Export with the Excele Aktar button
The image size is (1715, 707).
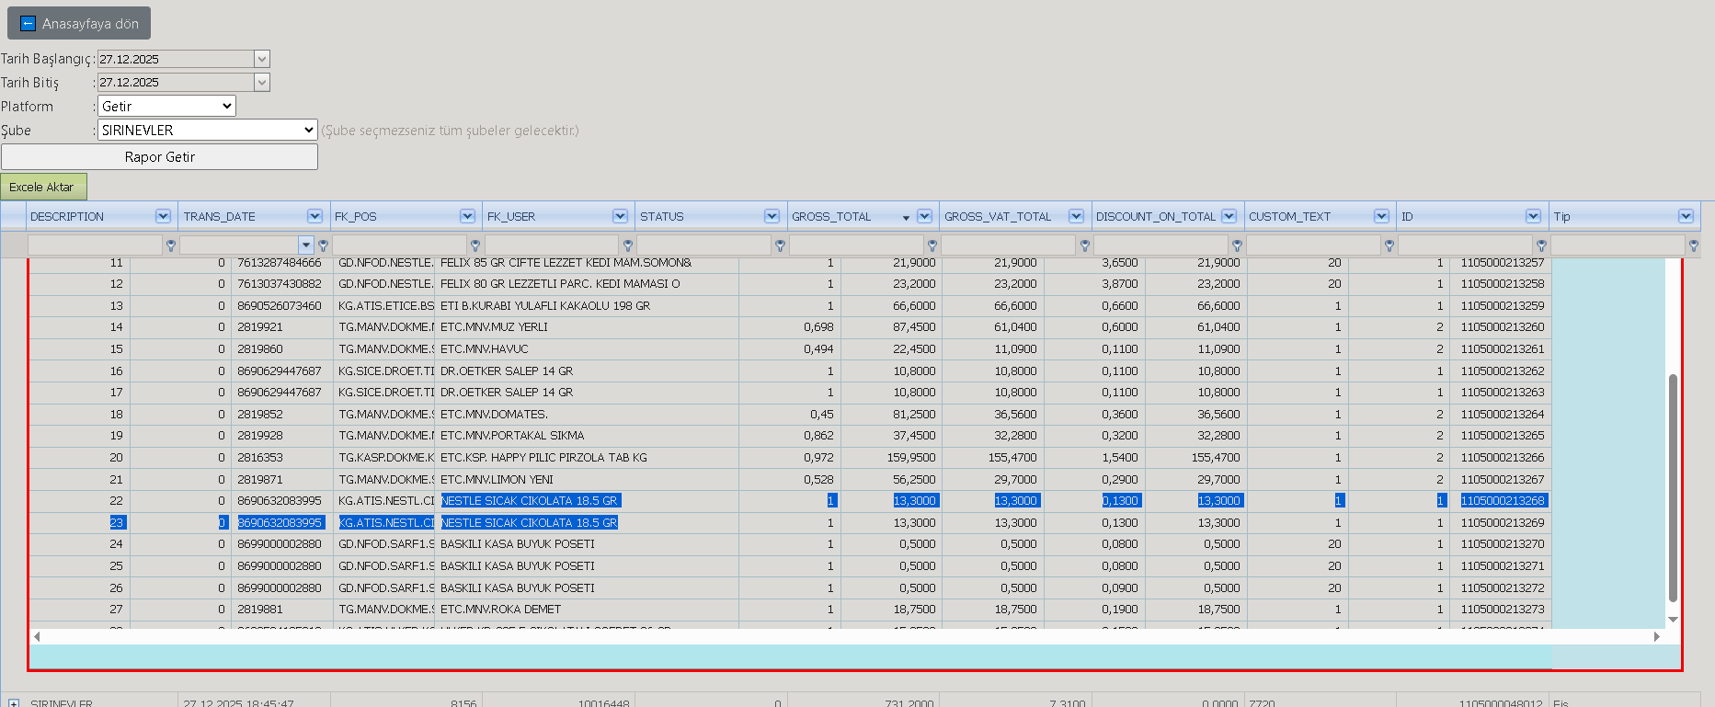[44, 187]
